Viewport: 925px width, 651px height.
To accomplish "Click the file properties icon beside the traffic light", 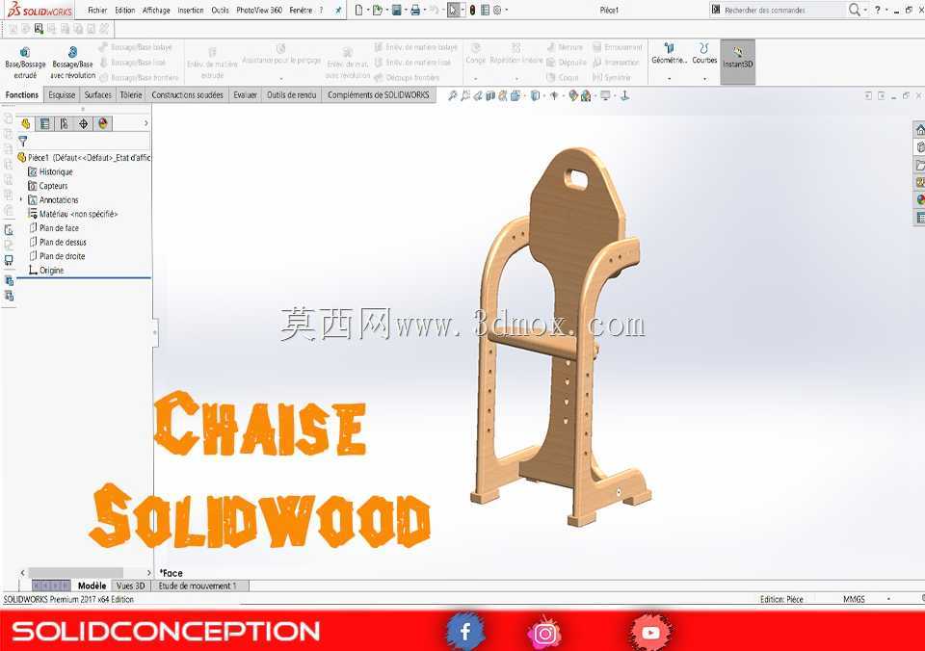I will 485,10.
